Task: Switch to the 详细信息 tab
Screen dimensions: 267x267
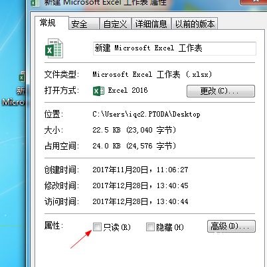Action: coord(151,24)
